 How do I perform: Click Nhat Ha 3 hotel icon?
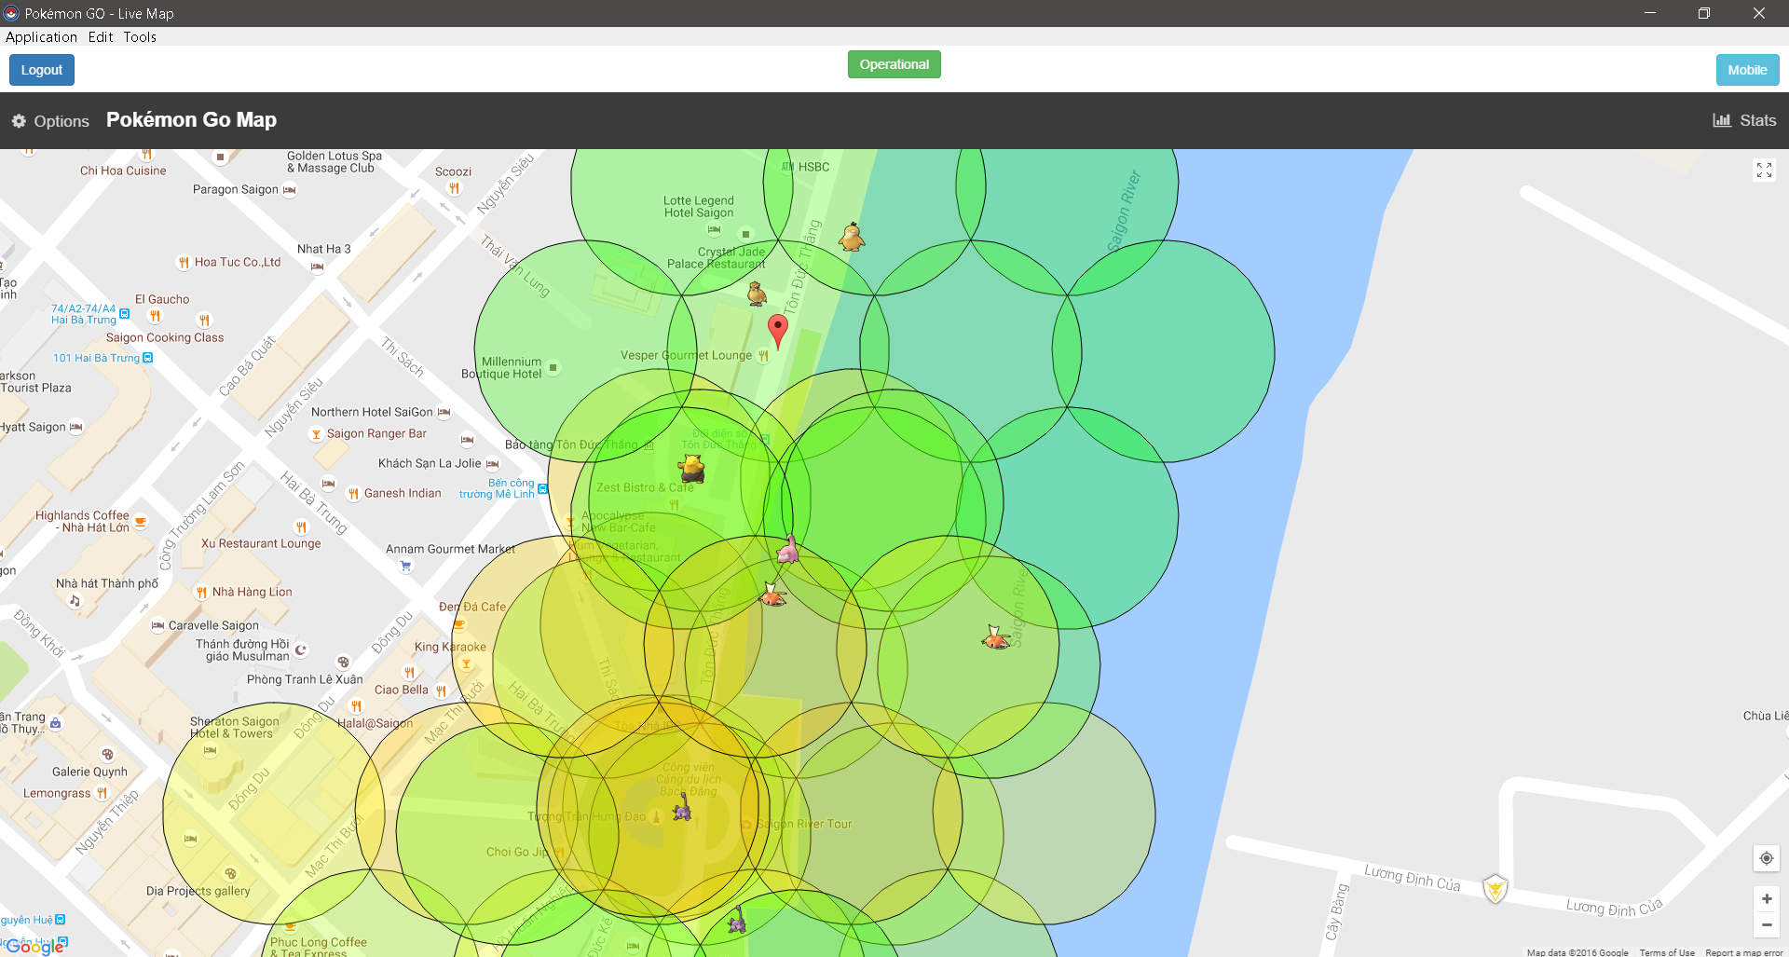(x=317, y=267)
